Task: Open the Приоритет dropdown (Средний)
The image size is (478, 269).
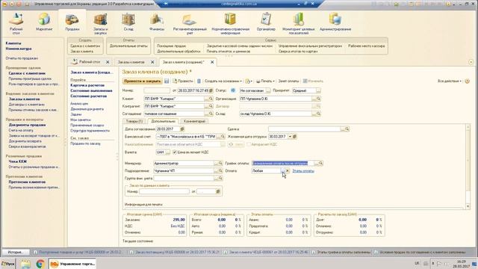Action: click(x=318, y=90)
